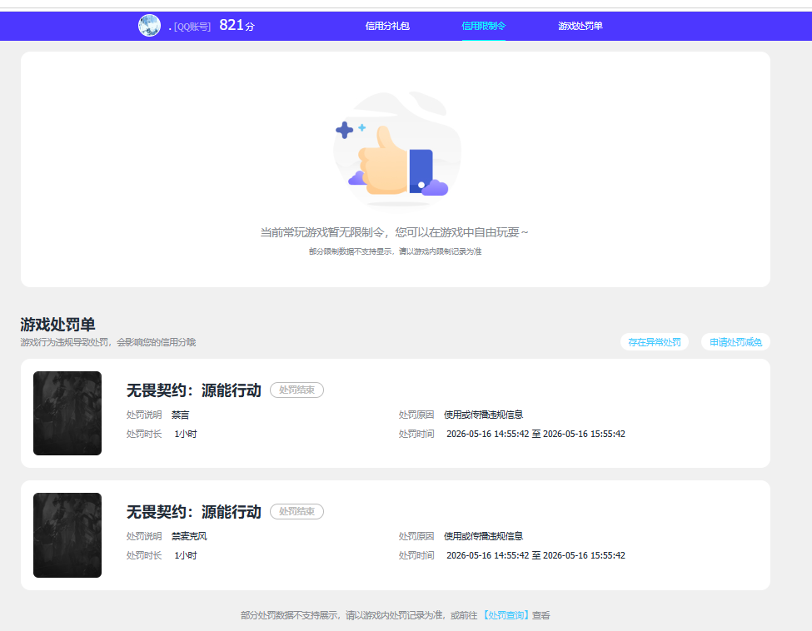Screen dimensions: 812x631
Task: Click the game cover thumbnail of the 禁言 penalty
Action: [67, 413]
